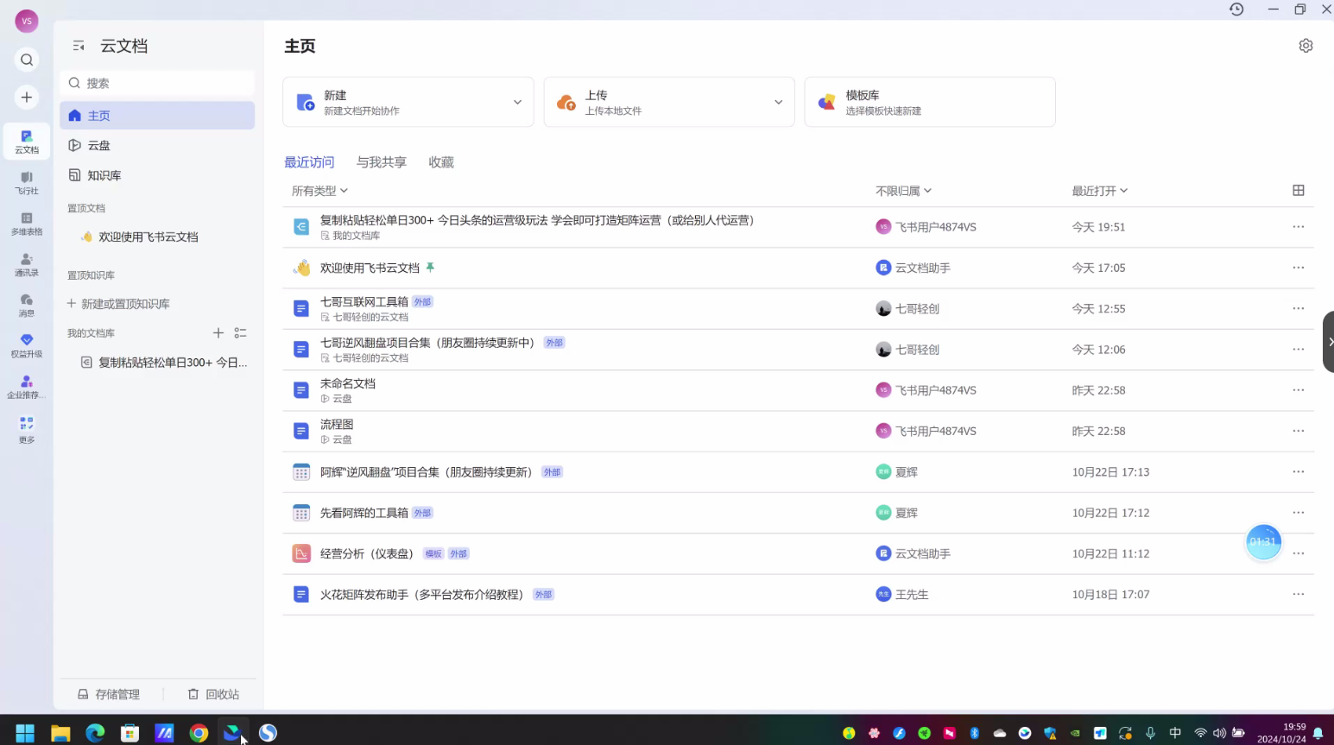Open 云文档 in the left rail
Image resolution: width=1334 pixels, height=745 pixels.
click(x=27, y=142)
